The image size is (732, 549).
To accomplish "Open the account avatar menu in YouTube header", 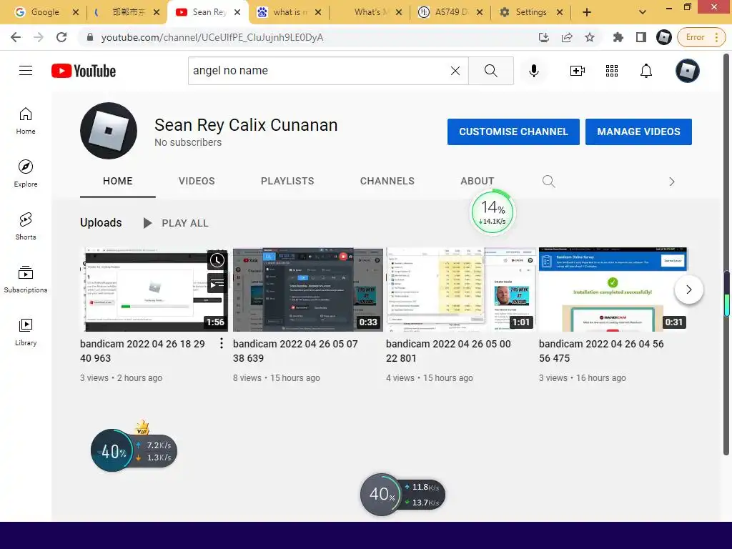I will pyautogui.click(x=688, y=71).
